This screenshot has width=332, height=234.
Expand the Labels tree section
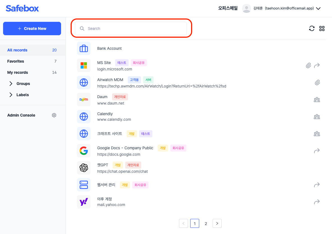(x=11, y=95)
